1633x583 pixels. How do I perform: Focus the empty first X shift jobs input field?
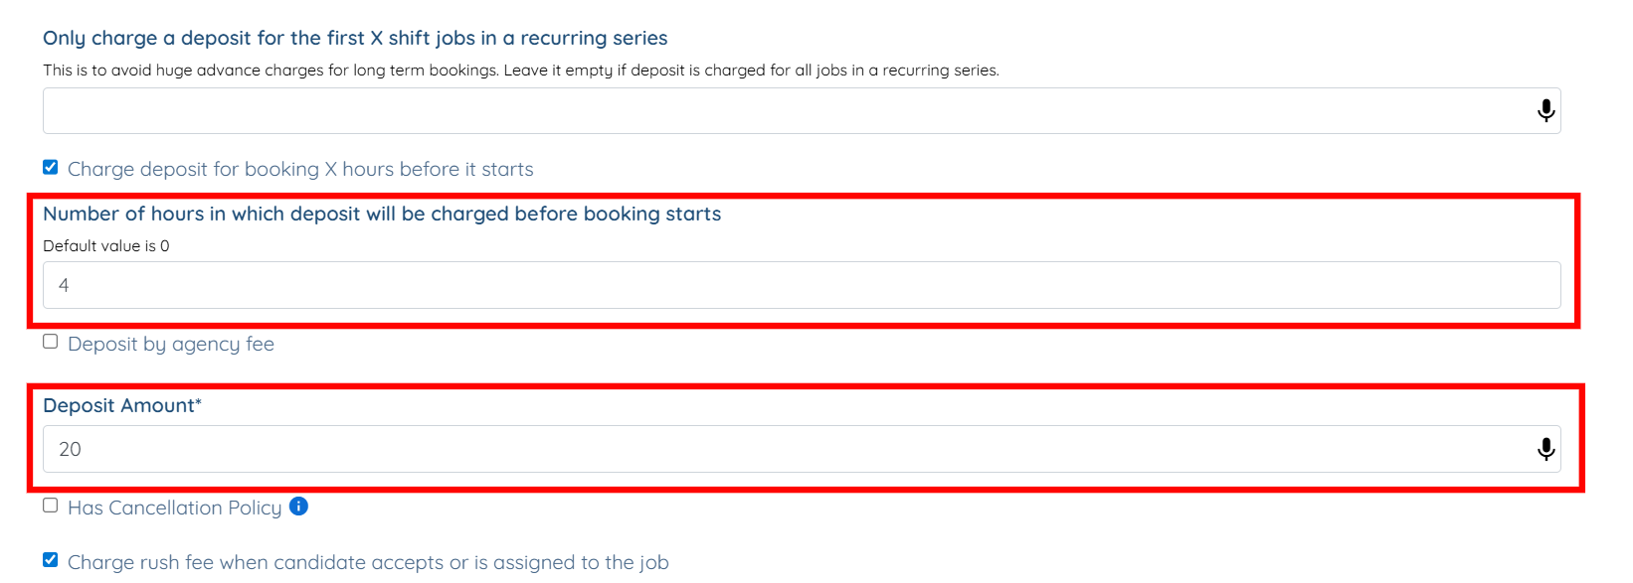[x=786, y=110]
